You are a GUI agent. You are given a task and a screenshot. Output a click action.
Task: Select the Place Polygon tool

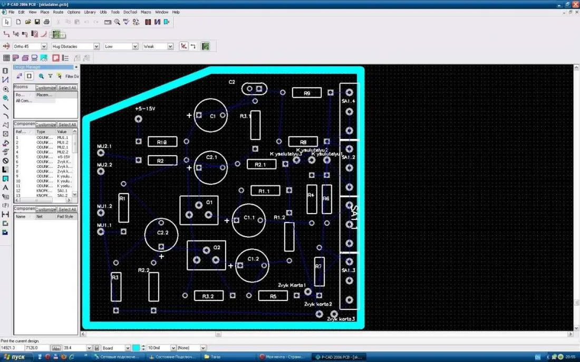click(x=6, y=125)
